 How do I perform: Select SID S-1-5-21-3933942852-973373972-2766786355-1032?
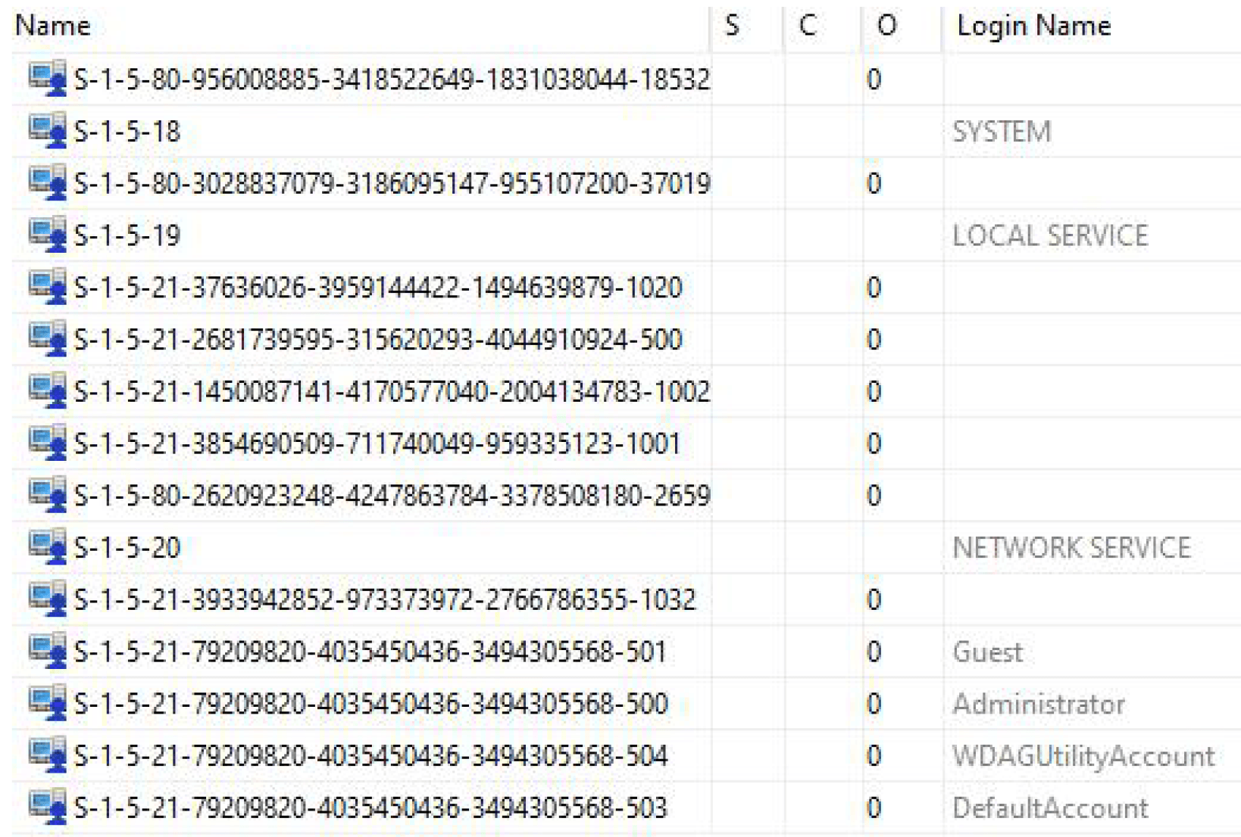pyautogui.click(x=385, y=600)
